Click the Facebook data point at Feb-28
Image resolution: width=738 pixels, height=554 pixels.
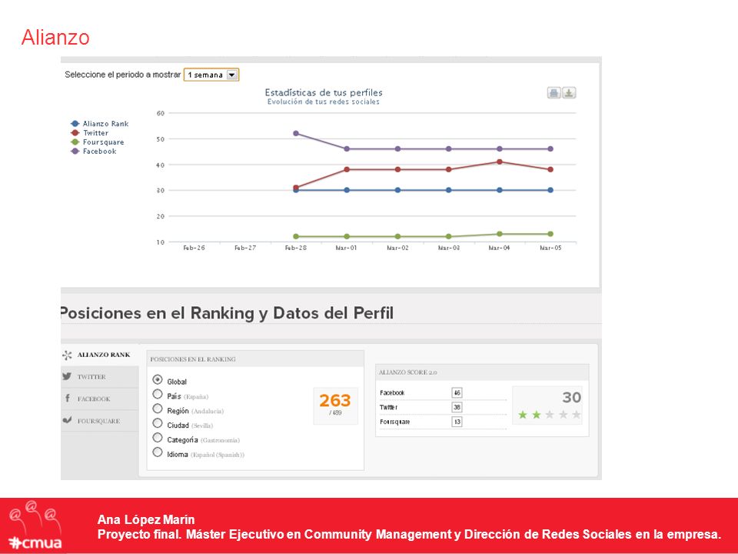click(x=296, y=133)
